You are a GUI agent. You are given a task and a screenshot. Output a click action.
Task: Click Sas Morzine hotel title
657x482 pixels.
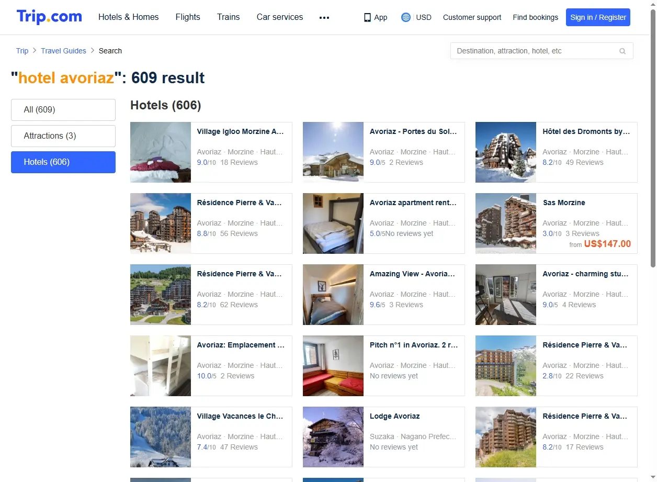tap(564, 203)
